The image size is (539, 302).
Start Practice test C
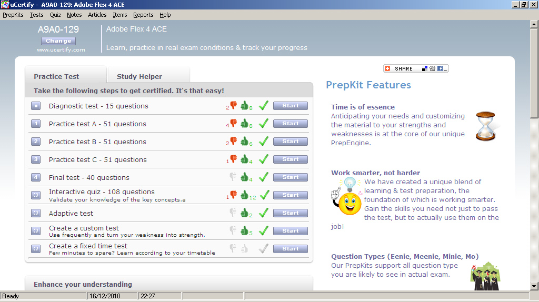point(291,159)
